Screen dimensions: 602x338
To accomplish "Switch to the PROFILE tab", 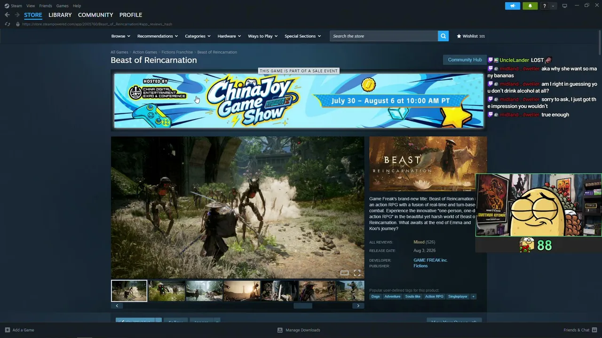I will [x=131, y=15].
